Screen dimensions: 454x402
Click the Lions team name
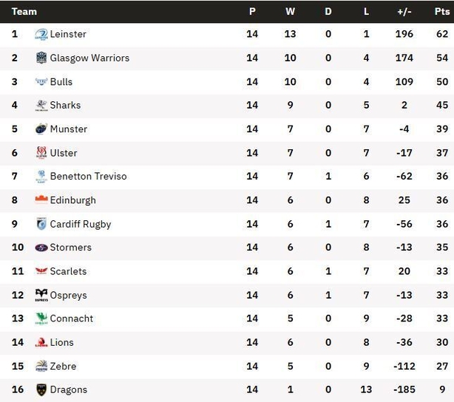click(x=61, y=342)
